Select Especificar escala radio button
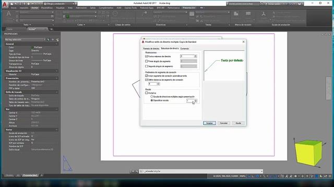 point(152,100)
